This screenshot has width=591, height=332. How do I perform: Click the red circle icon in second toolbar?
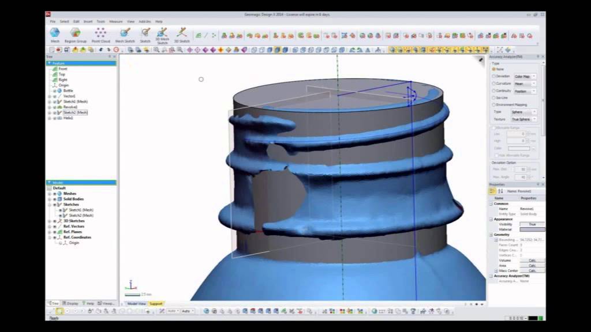[x=117, y=50]
